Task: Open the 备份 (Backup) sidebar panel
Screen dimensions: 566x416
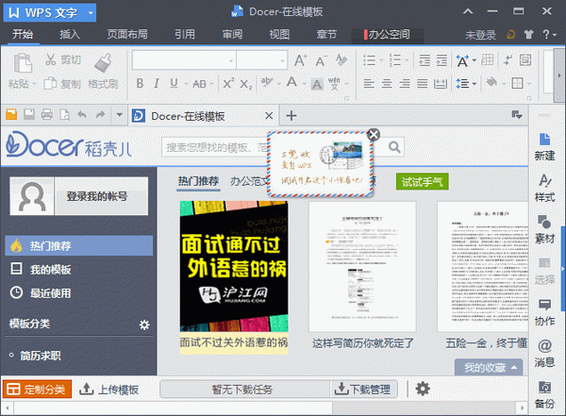Action: pos(545,394)
